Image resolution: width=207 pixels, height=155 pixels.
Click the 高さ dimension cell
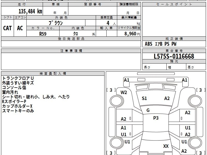[196, 67]
